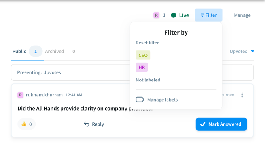Open the three-dot question options menu
The width and height of the screenshot is (265, 161).
point(242,95)
